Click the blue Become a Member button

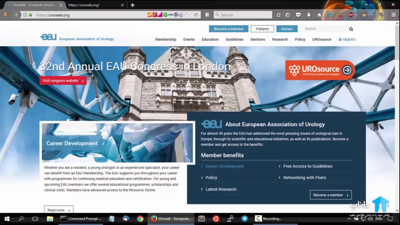click(229, 29)
